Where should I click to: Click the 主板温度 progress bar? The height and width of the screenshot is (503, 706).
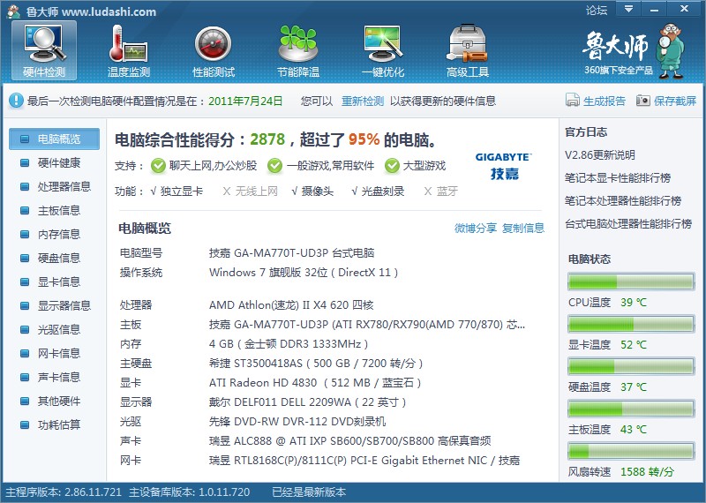point(631,409)
